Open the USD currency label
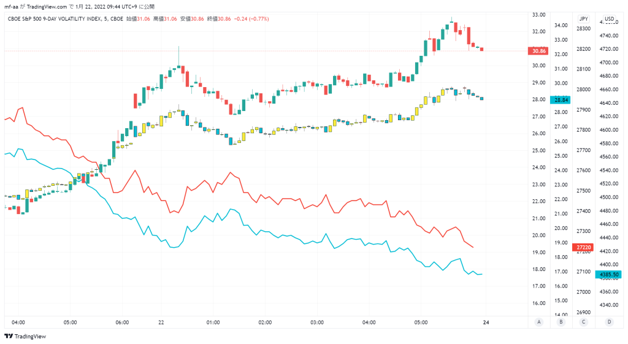The width and height of the screenshot is (628, 344). coord(609,19)
